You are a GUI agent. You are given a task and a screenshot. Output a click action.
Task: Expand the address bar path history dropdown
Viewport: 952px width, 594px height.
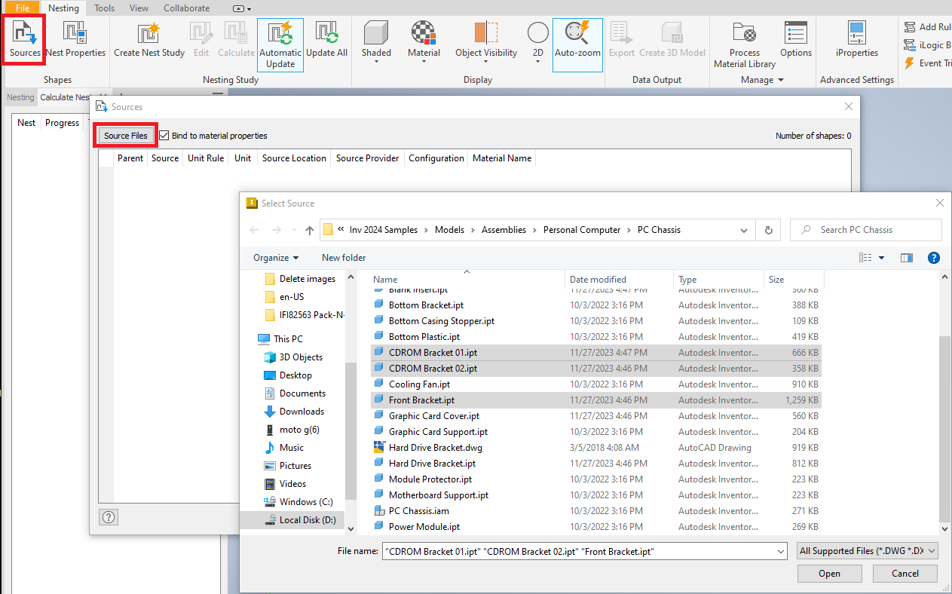[744, 230]
